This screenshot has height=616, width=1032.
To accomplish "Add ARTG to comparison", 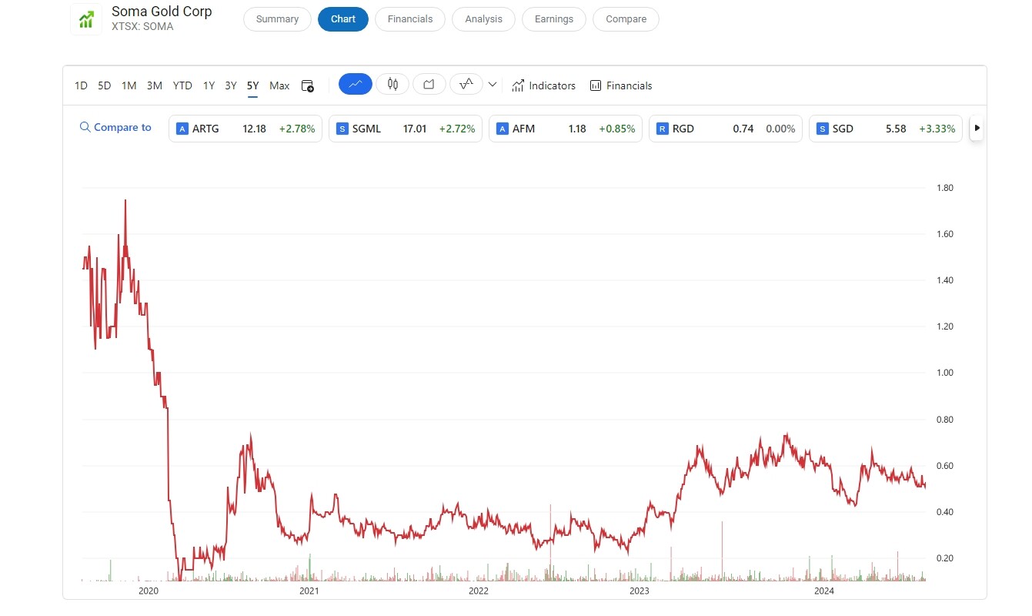I will tap(245, 129).
